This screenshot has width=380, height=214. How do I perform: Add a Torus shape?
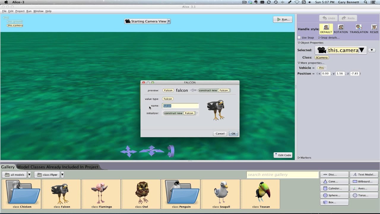point(364,195)
